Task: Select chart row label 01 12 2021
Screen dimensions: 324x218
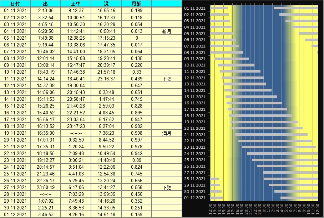Action: pos(194,198)
